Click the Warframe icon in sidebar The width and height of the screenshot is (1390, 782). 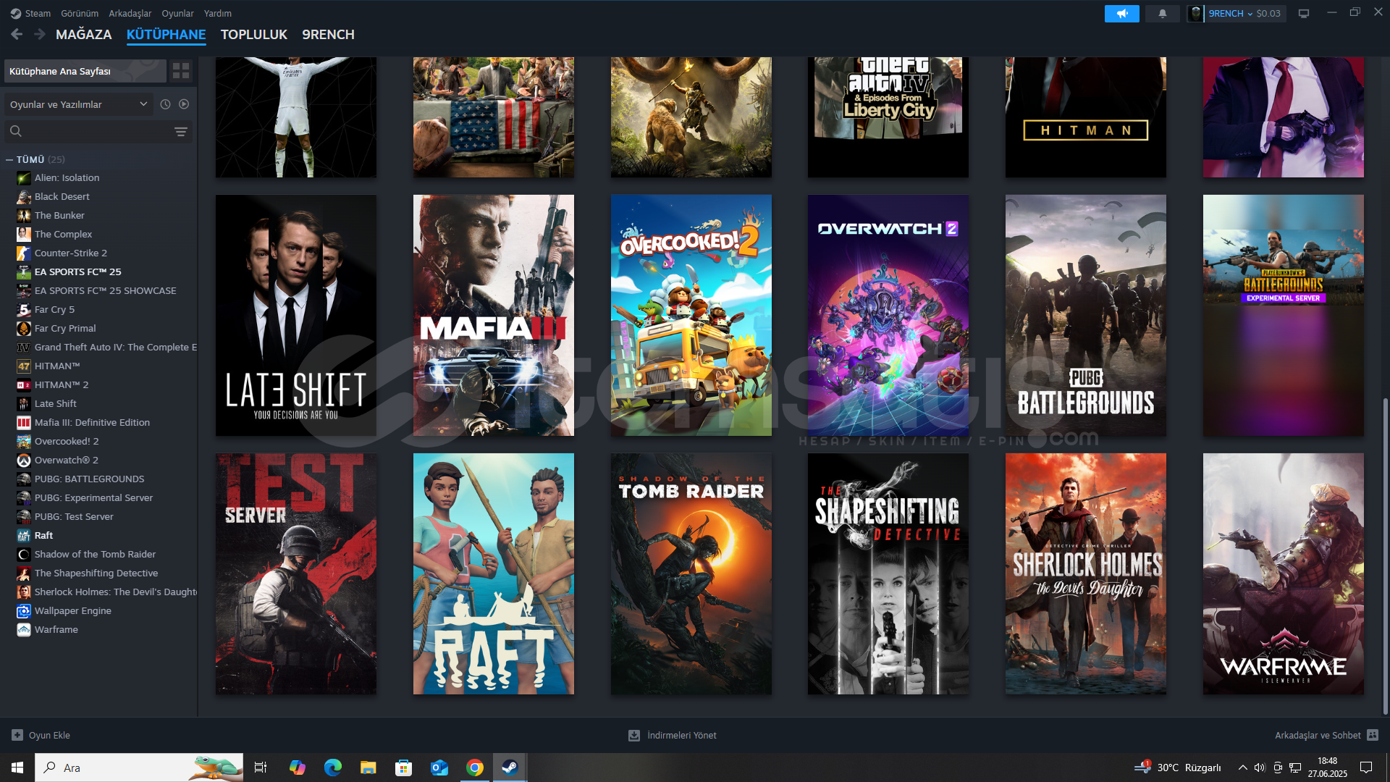24,630
